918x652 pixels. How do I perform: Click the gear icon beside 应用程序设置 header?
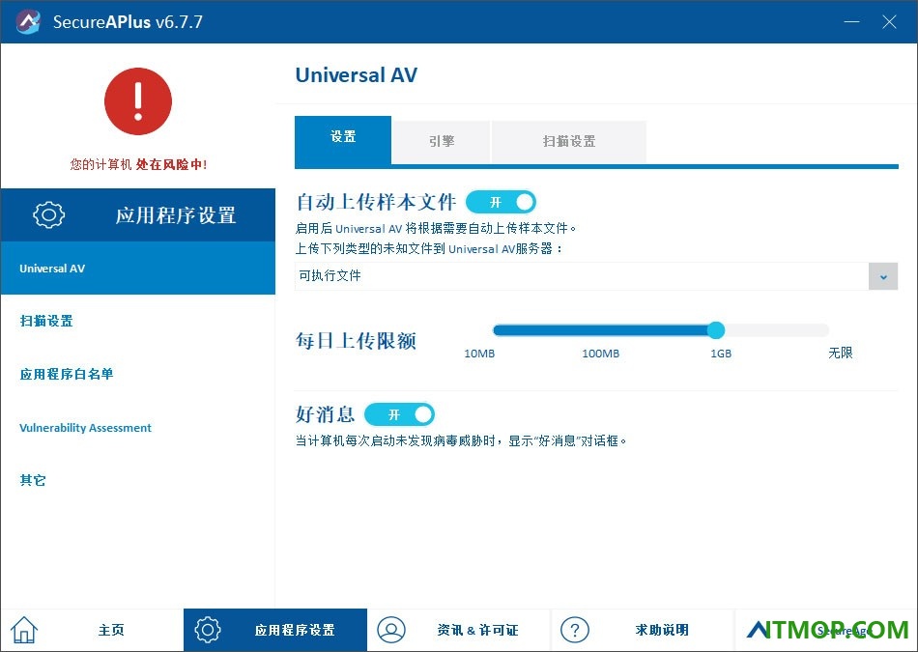[x=49, y=214]
